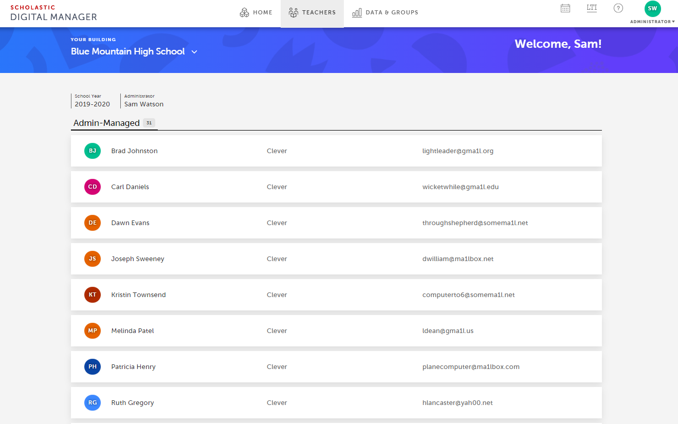Click the school year 2019-2020 value
The height and width of the screenshot is (424, 678).
tap(93, 104)
